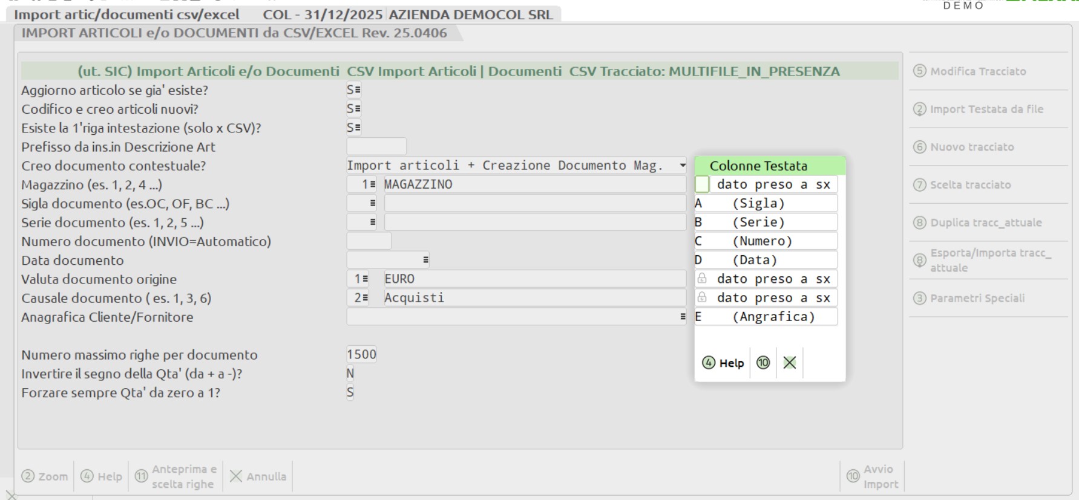
Task: Expand 'Creo documento contestuale' dropdown
Action: (x=682, y=166)
